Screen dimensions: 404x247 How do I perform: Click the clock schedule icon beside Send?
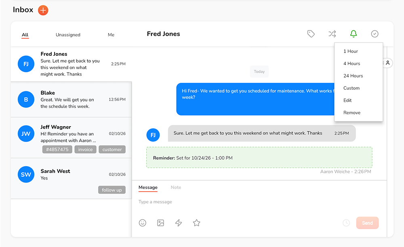tap(346, 223)
